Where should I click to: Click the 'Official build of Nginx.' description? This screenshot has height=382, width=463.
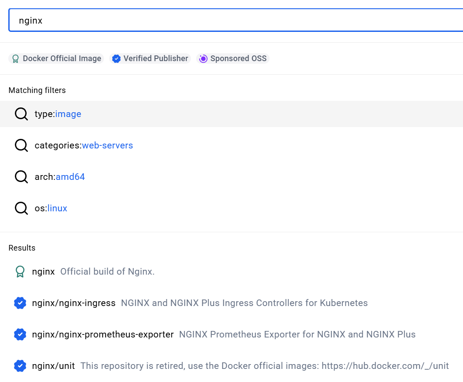pos(107,272)
